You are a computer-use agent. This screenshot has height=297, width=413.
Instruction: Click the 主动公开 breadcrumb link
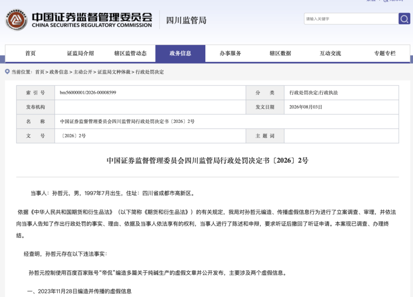[83, 72]
